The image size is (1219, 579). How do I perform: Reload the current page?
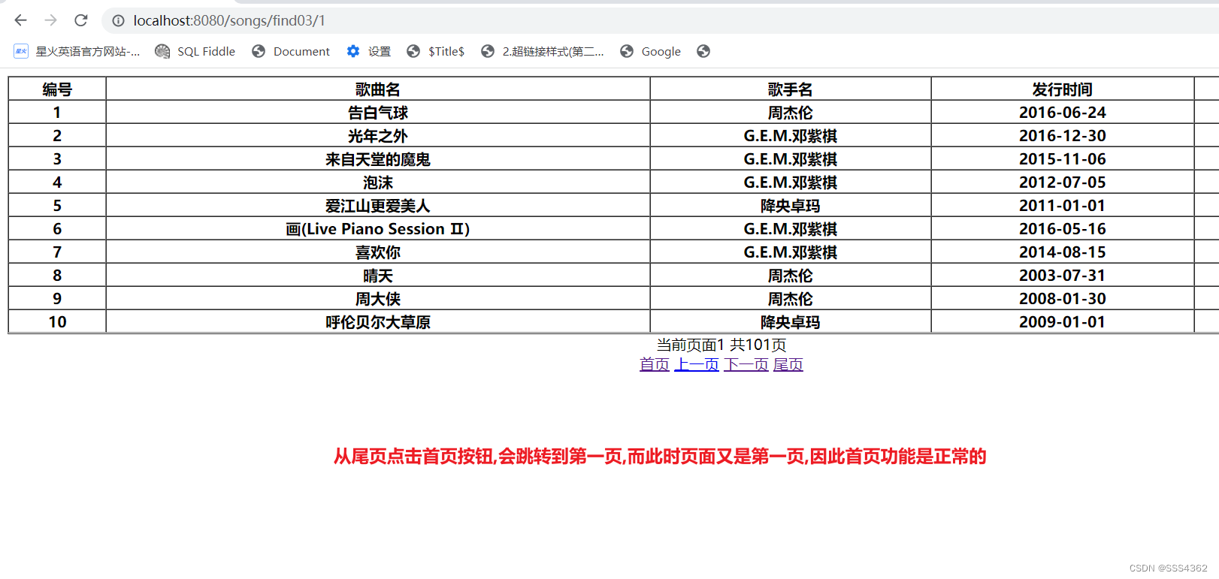tap(81, 20)
